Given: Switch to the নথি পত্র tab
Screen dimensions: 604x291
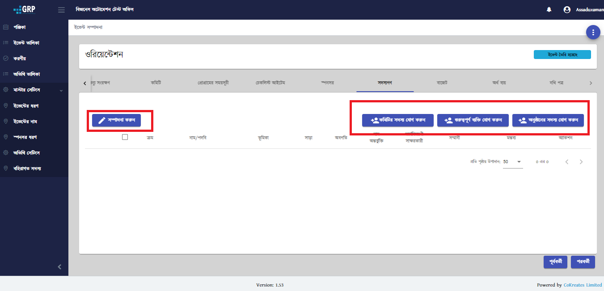Looking at the screenshot, I should [557, 83].
